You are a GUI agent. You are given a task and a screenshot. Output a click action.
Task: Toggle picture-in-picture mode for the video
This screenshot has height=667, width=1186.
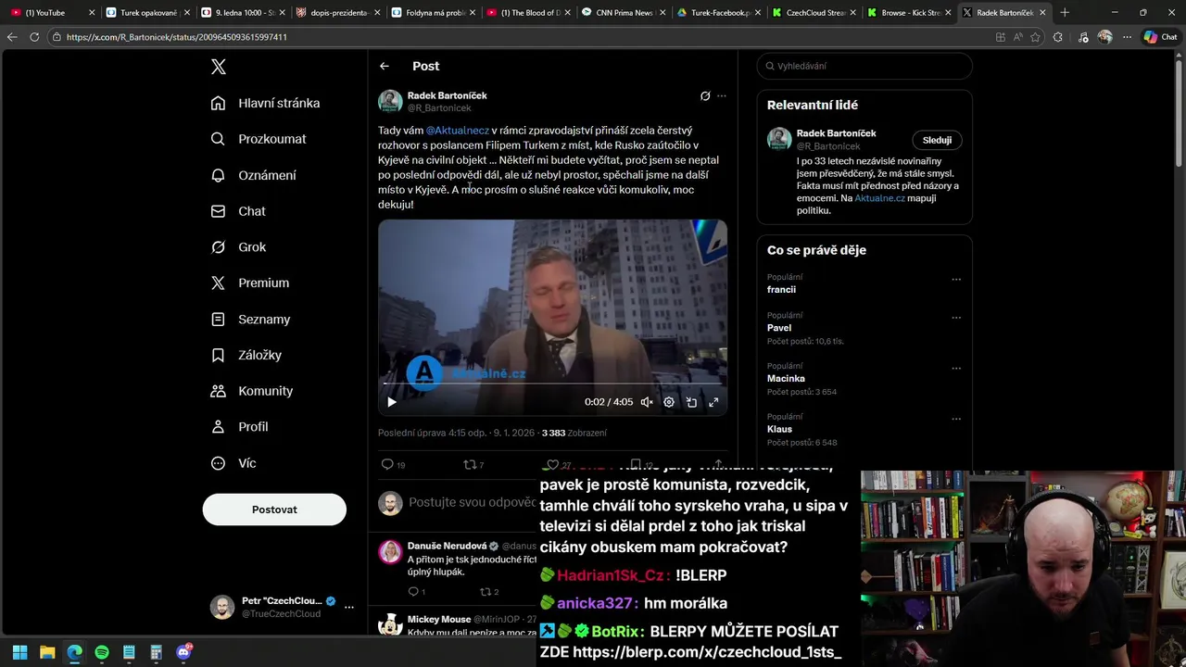(691, 402)
